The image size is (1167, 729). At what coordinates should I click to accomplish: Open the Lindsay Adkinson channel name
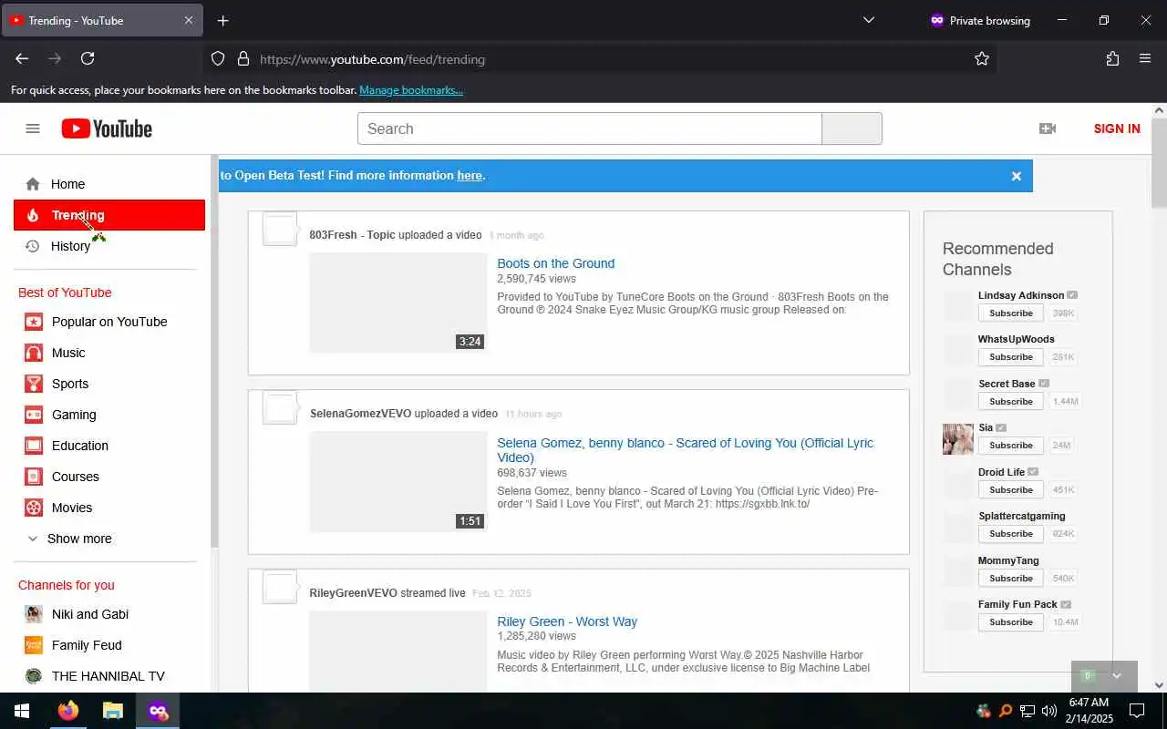(1021, 295)
